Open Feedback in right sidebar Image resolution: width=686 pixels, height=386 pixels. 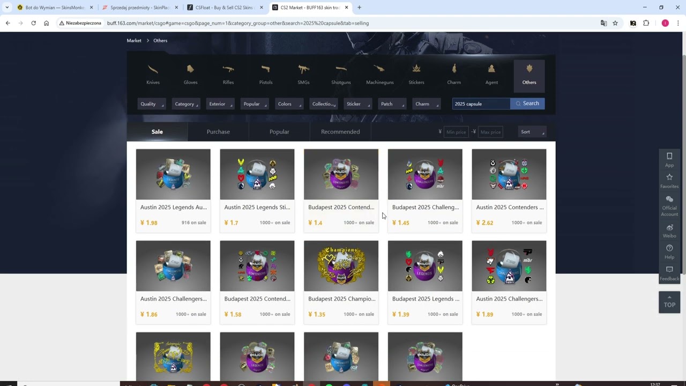(669, 273)
